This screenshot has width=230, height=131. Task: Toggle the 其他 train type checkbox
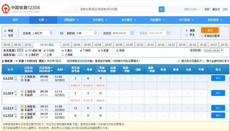[117, 51]
